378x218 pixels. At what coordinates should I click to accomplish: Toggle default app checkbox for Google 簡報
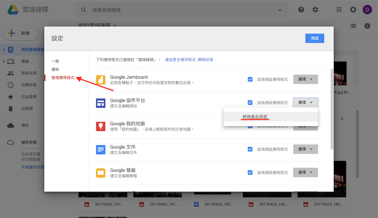tap(250, 172)
